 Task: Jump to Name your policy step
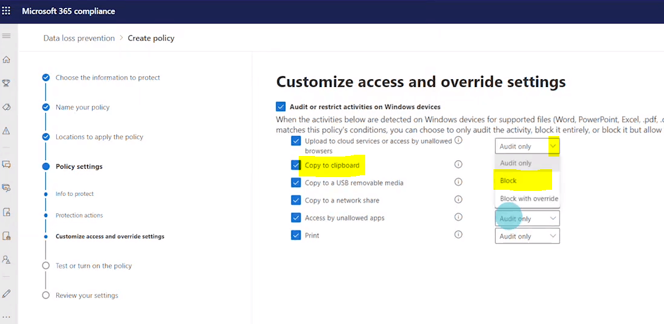83,107
